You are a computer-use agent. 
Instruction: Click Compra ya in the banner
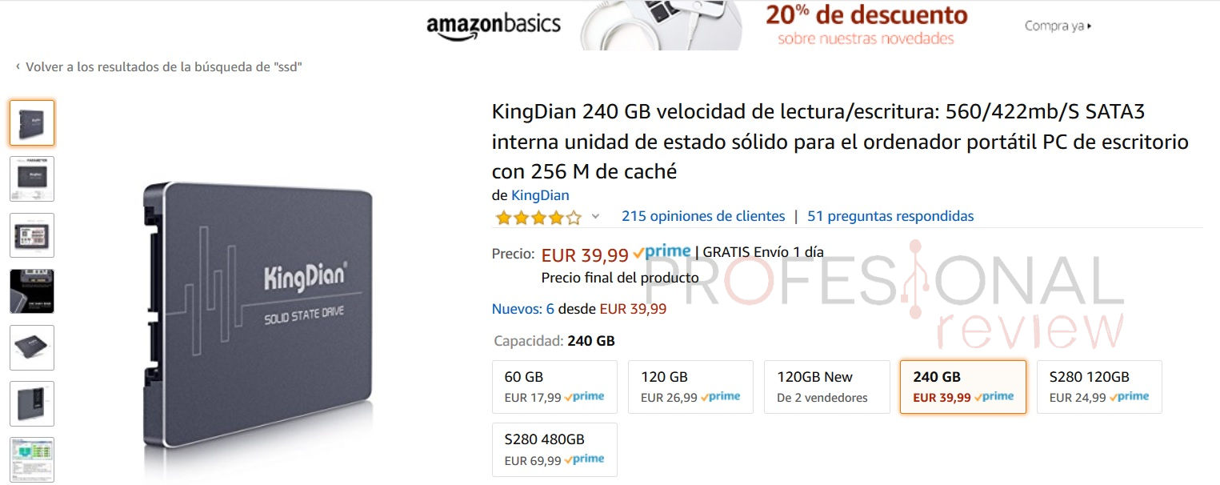[1058, 26]
